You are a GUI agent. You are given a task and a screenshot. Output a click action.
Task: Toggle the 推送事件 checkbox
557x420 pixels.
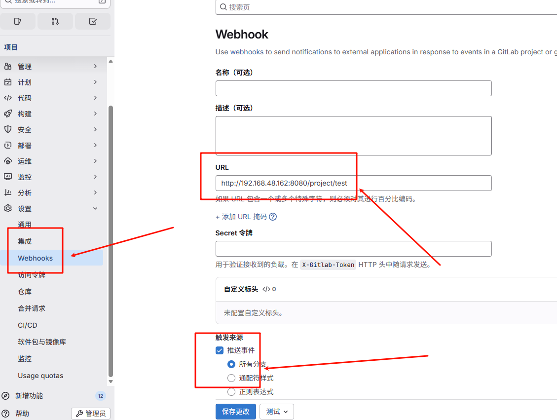pyautogui.click(x=220, y=350)
